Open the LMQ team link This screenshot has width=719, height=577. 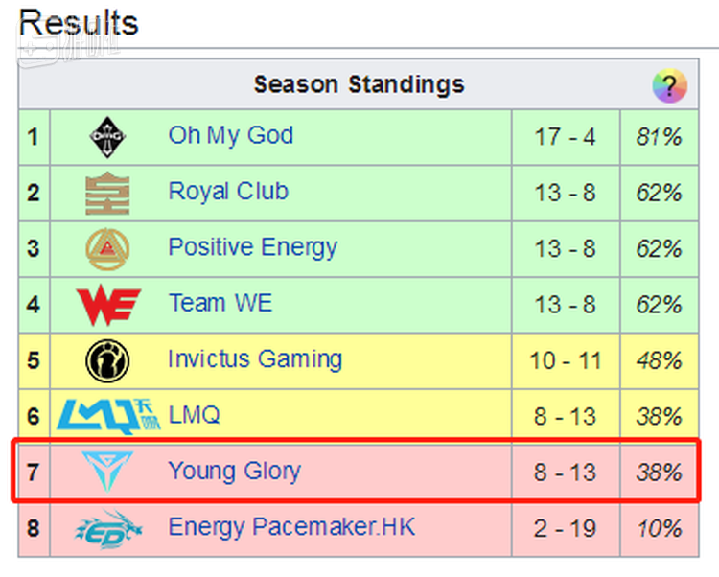coord(194,416)
